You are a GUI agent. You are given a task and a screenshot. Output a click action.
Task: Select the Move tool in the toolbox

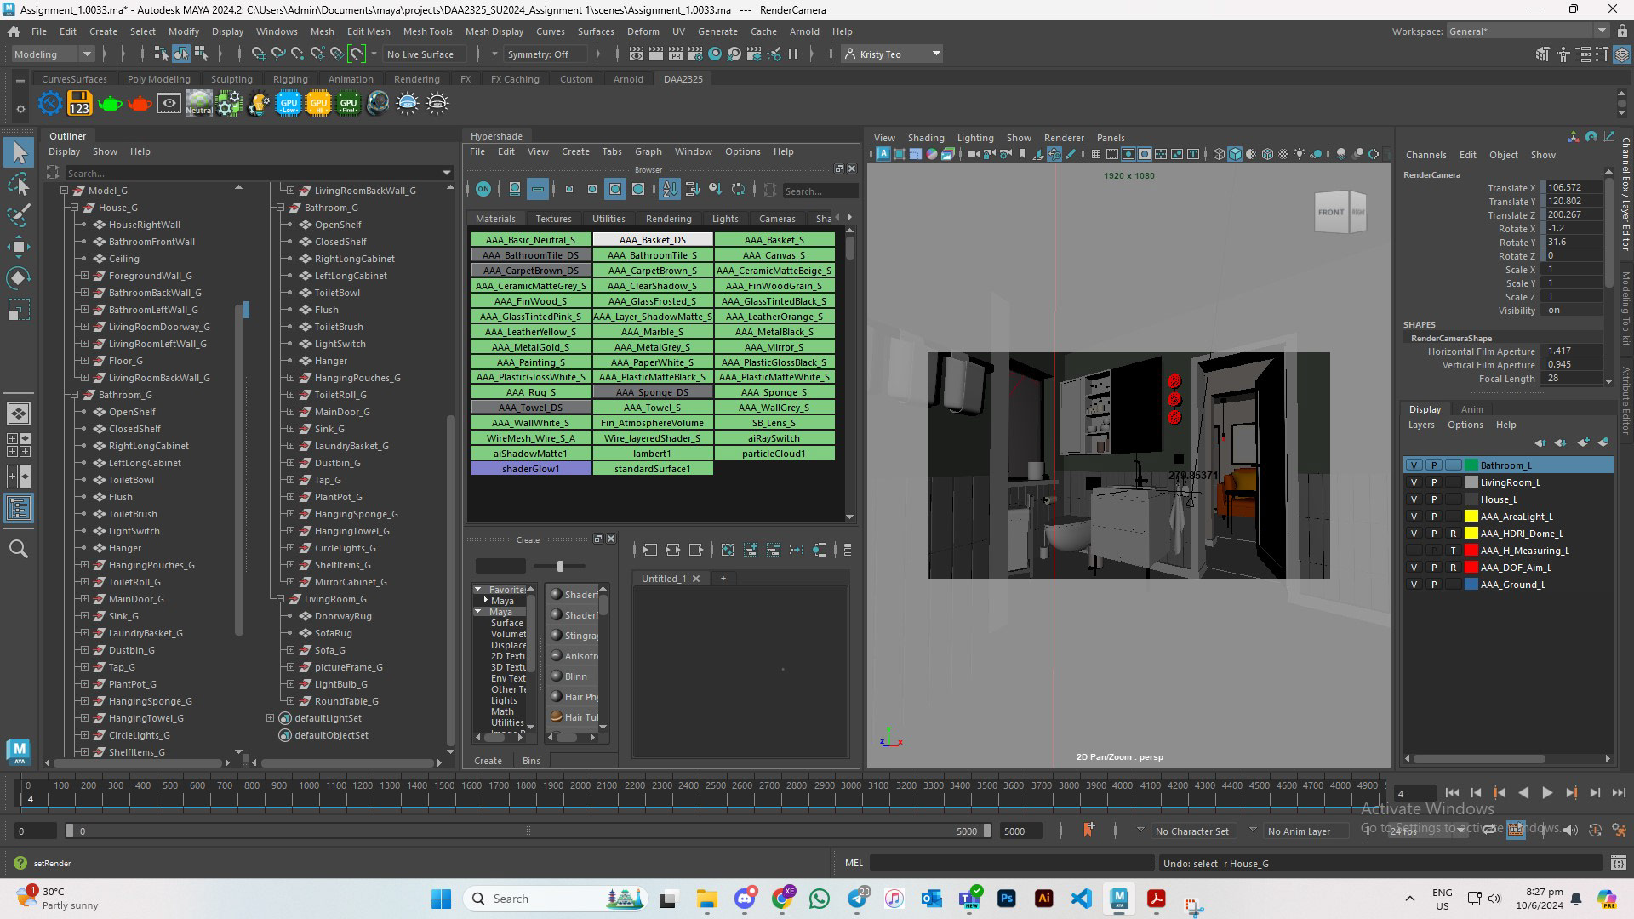point(19,247)
